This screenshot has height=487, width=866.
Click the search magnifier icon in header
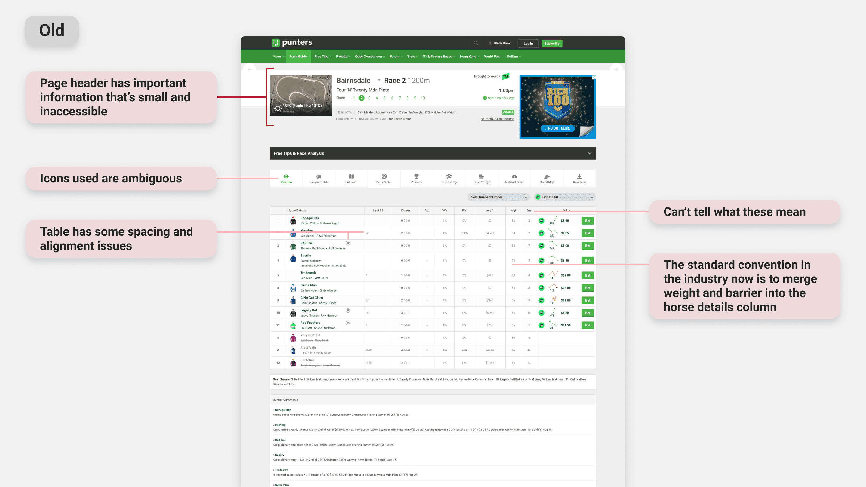[x=476, y=43]
